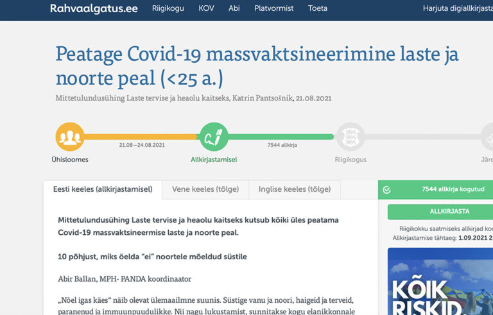
Task: Open the KOV navigation item
Action: point(206,9)
